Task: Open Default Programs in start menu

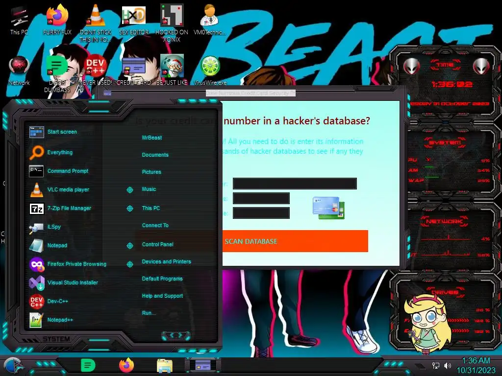Action: click(162, 279)
